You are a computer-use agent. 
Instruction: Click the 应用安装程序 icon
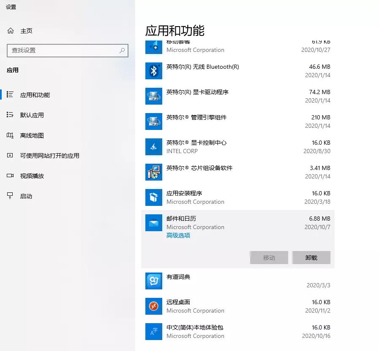tap(153, 197)
